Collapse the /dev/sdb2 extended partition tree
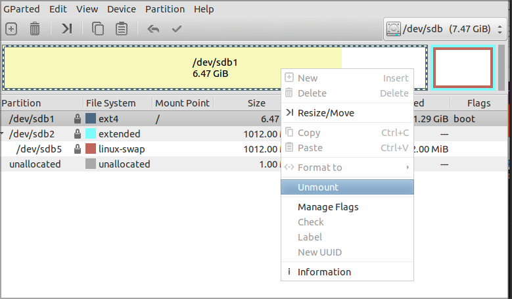Screen dimensions: 512x299 [3, 134]
